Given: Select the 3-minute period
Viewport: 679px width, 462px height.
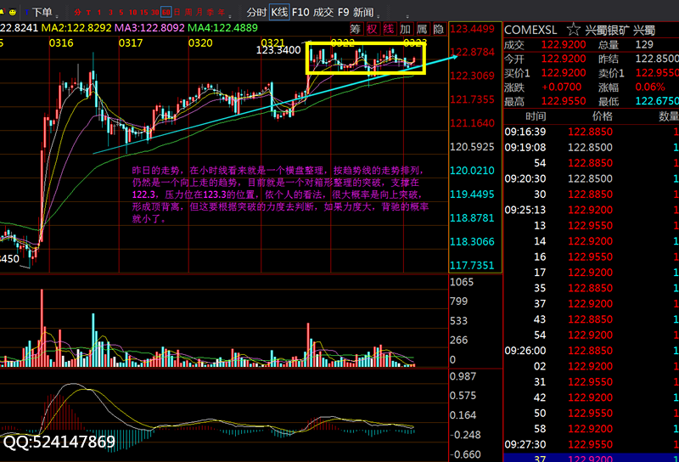Looking at the screenshot, I should [110, 13].
